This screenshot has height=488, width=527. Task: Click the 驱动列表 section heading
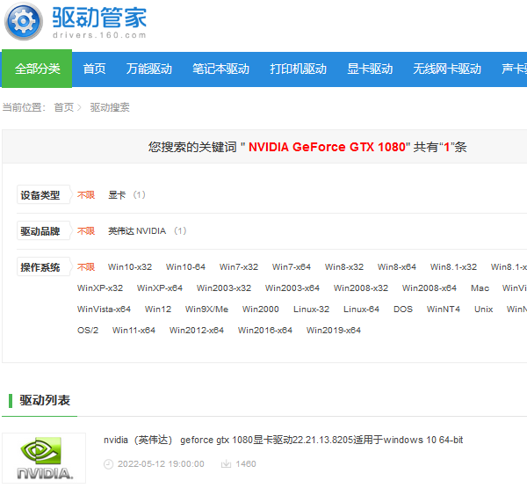(45, 400)
